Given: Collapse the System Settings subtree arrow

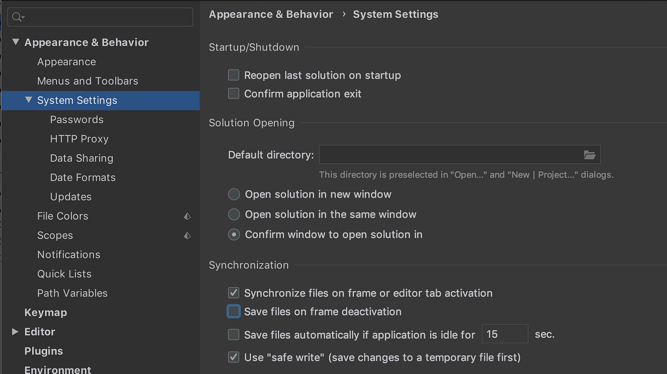Looking at the screenshot, I should [x=29, y=100].
